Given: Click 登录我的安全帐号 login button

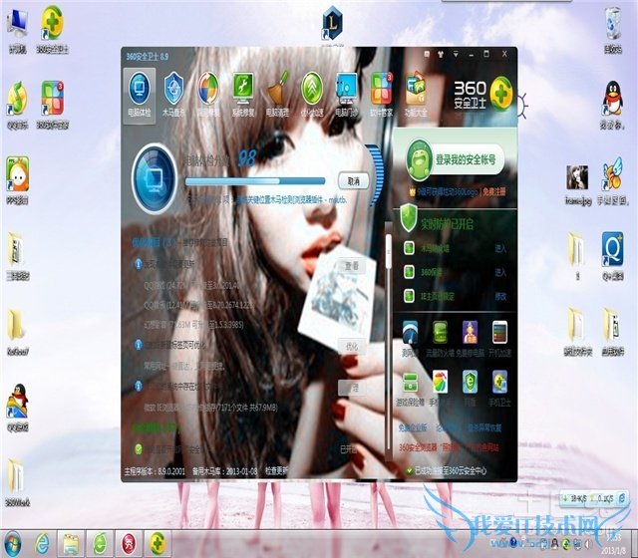Looking at the screenshot, I should click(x=466, y=159).
